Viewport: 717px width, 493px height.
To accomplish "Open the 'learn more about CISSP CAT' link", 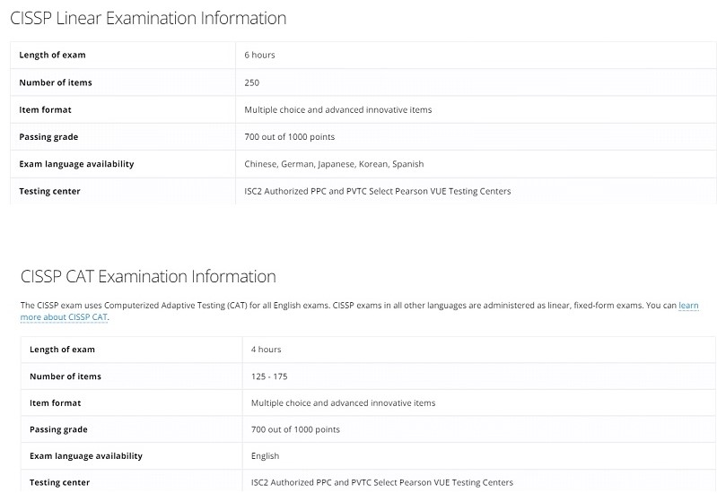I will [64, 317].
